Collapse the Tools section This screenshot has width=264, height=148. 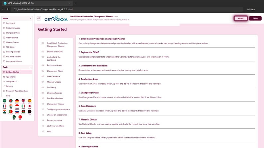(x=31, y=67)
